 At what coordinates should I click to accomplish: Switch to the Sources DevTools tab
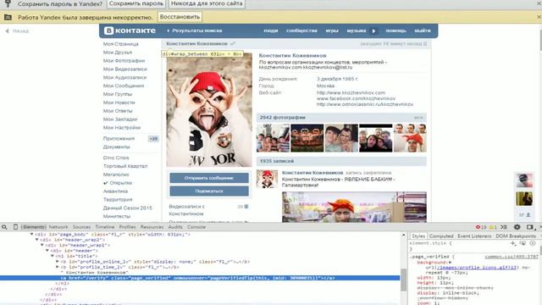click(x=81, y=227)
